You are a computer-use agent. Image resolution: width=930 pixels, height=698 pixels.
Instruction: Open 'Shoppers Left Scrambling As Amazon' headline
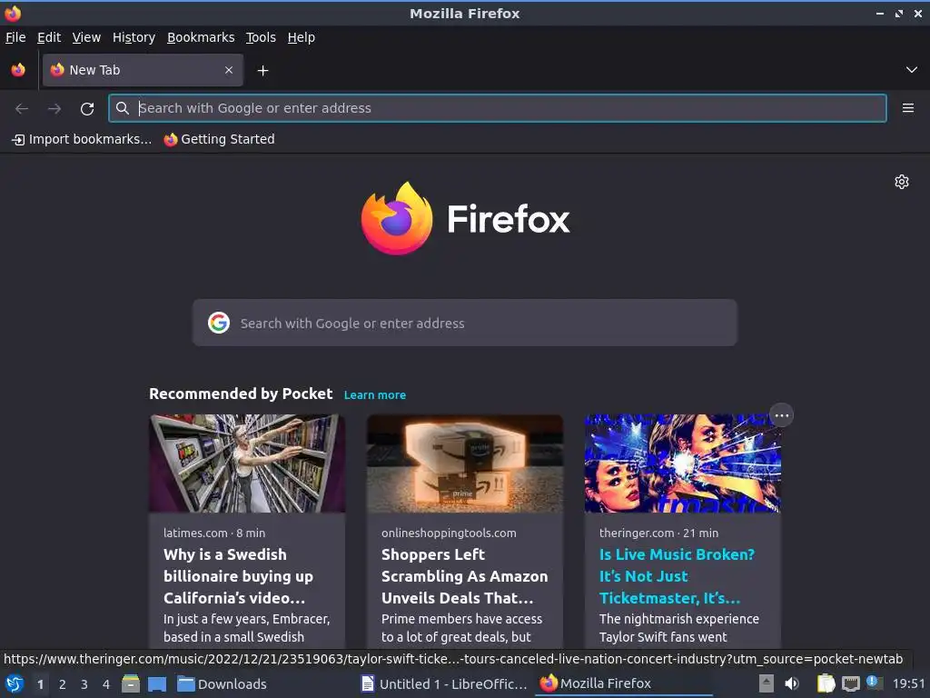click(464, 576)
